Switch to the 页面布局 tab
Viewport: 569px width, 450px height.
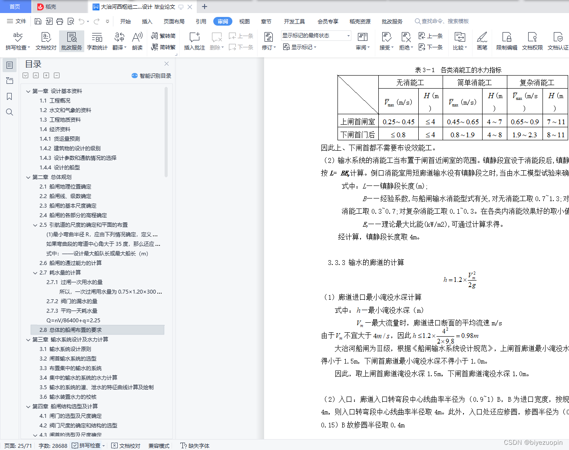pos(174,21)
